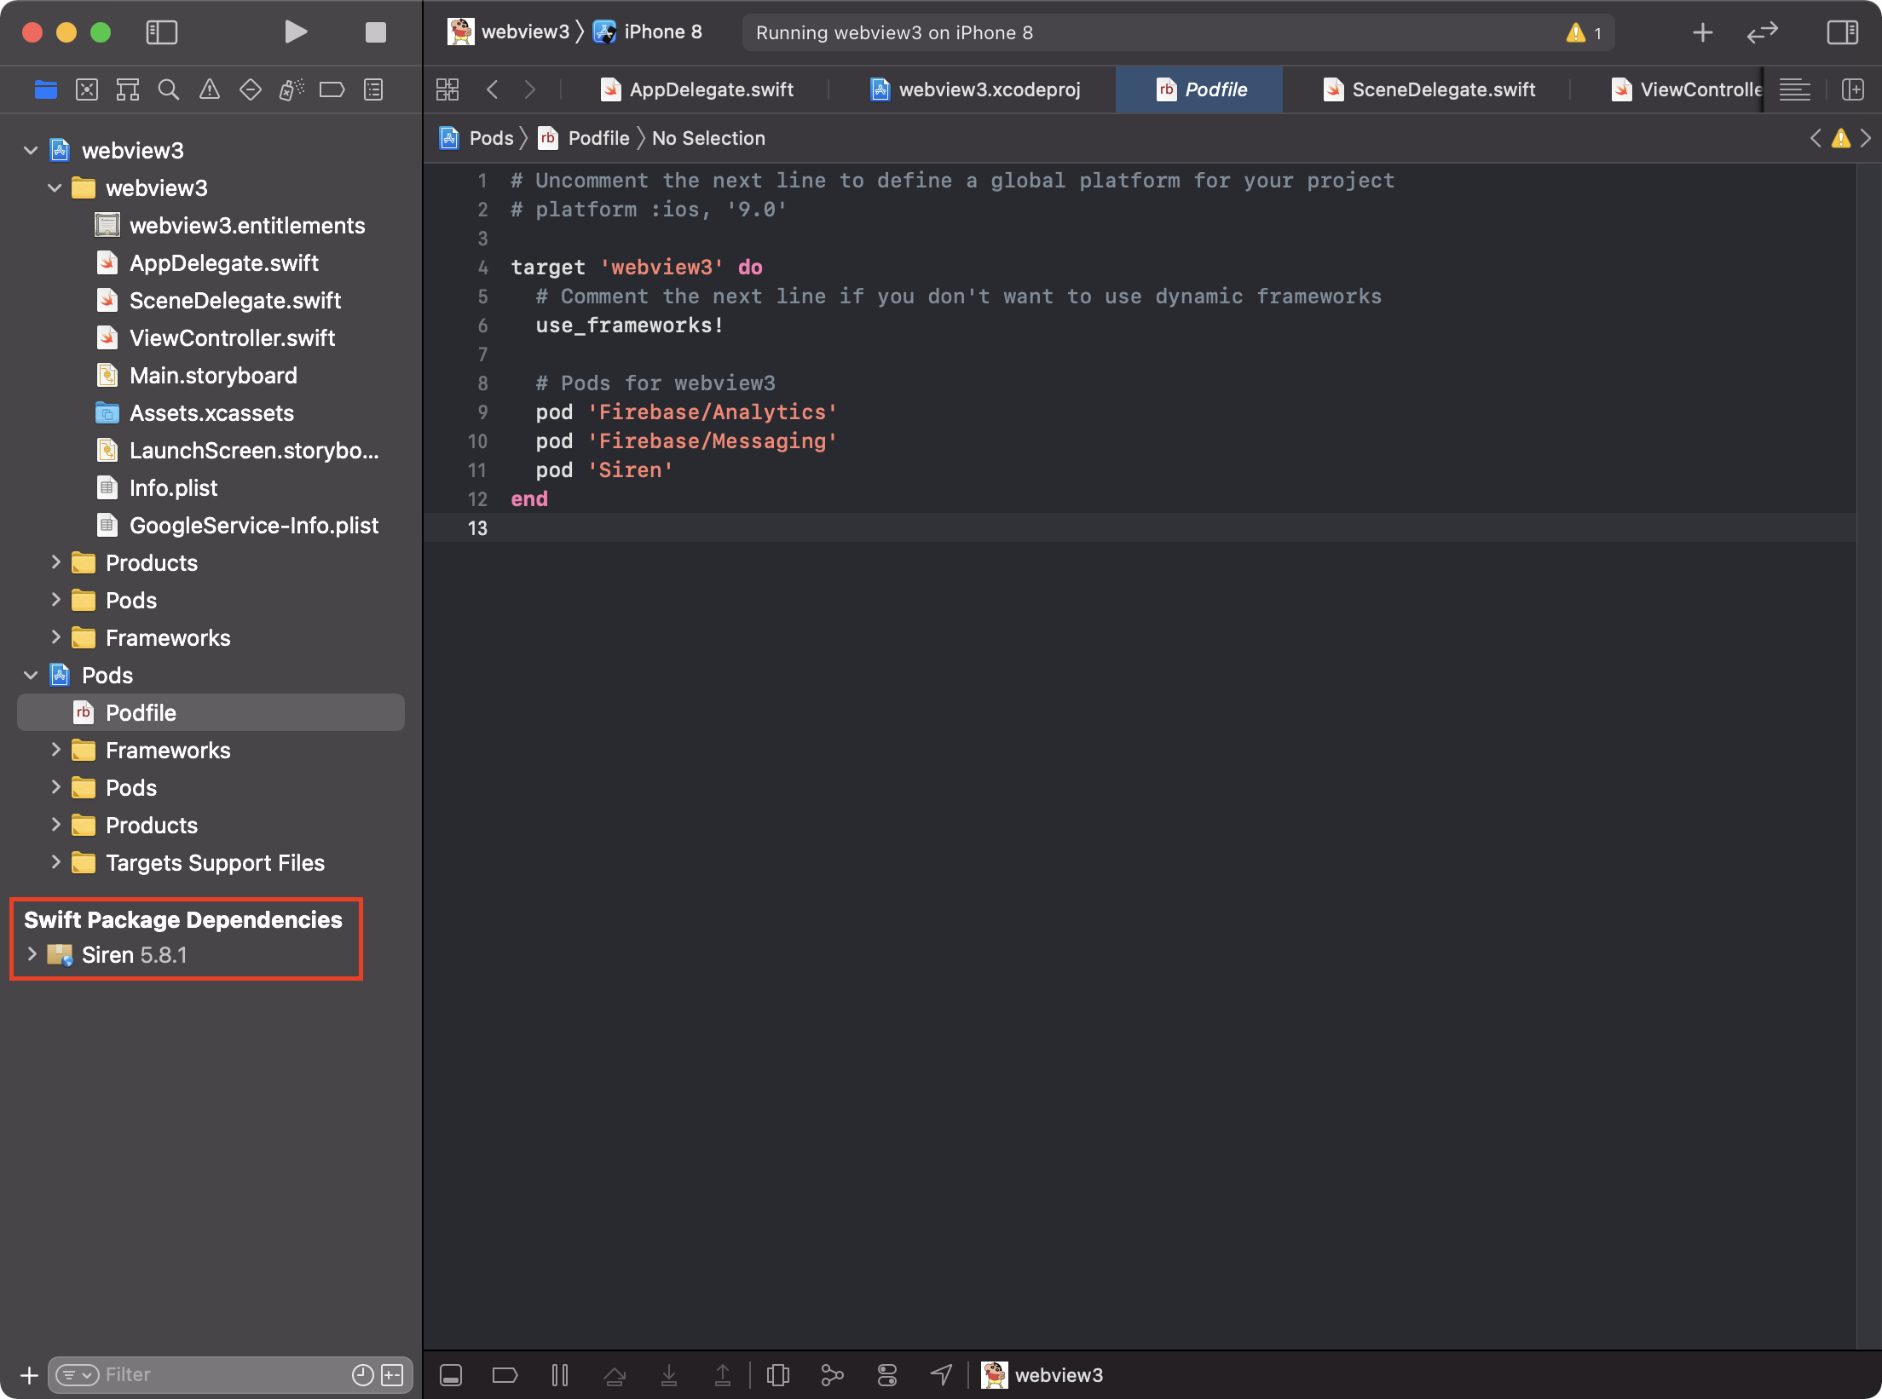Open the Source Control navigator icon
1882x1399 pixels.
coord(87,89)
